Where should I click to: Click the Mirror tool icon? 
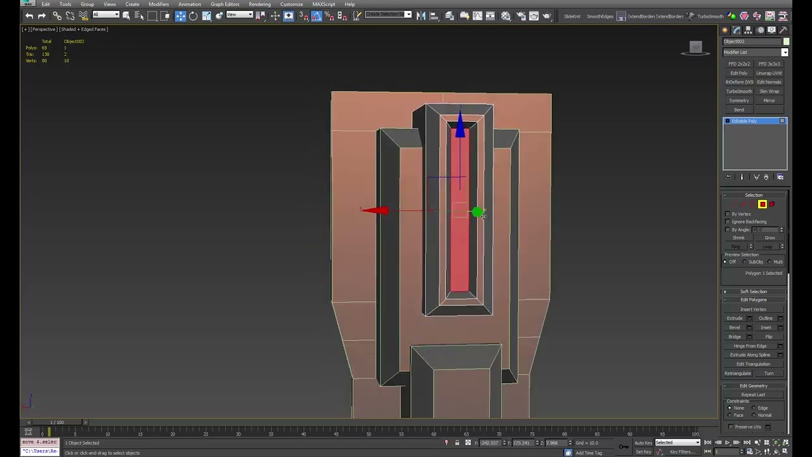click(x=421, y=16)
